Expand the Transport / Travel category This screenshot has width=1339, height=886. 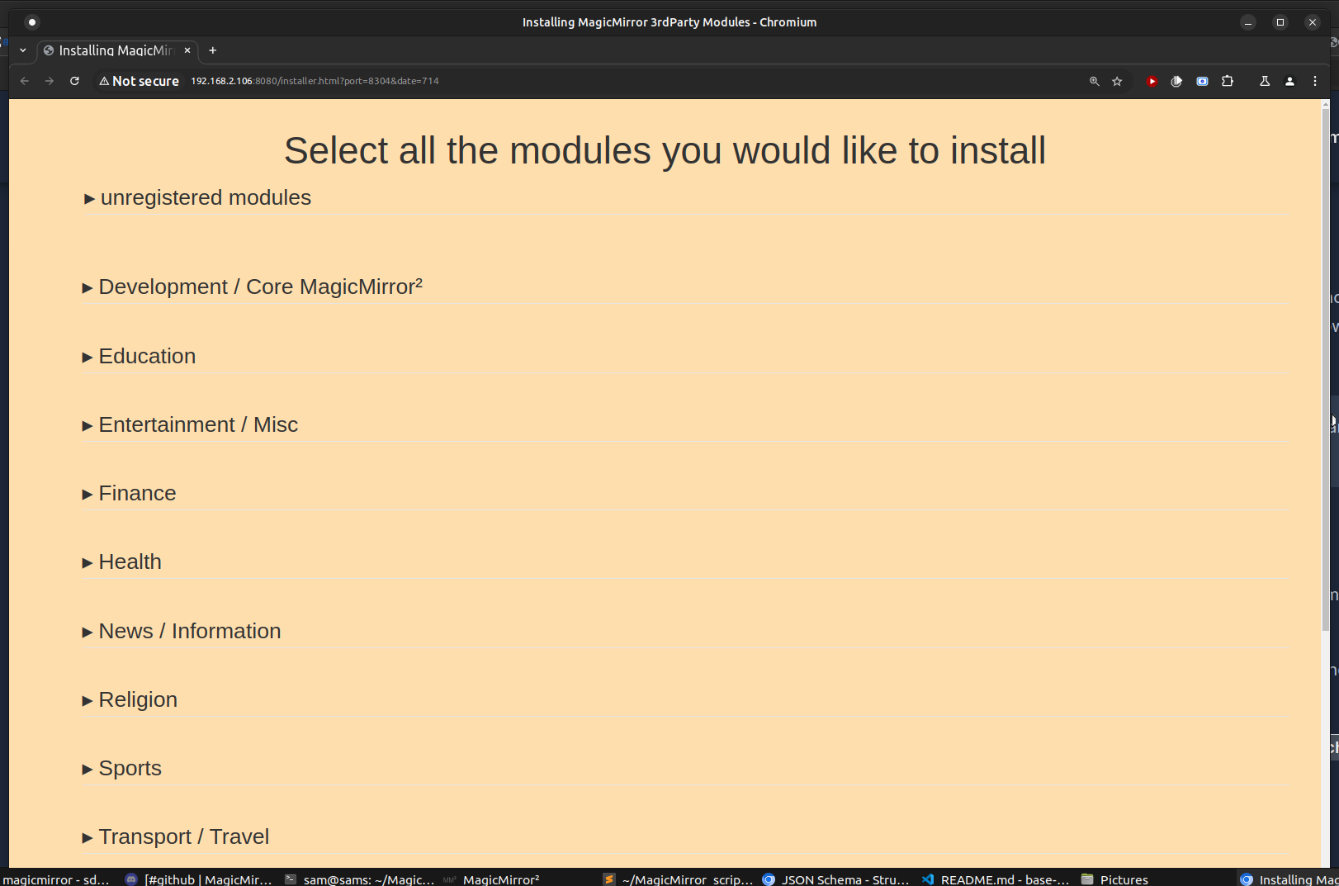176,836
